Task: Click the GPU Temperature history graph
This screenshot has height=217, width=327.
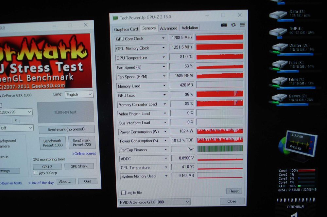Action: point(220,56)
